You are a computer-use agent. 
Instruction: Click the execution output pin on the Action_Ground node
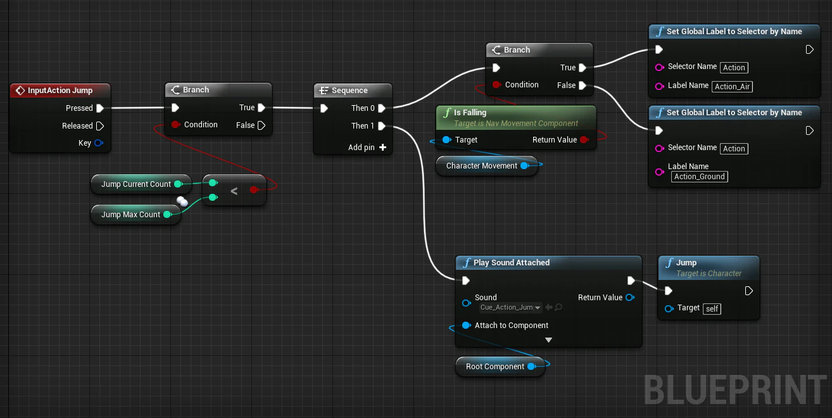point(809,130)
